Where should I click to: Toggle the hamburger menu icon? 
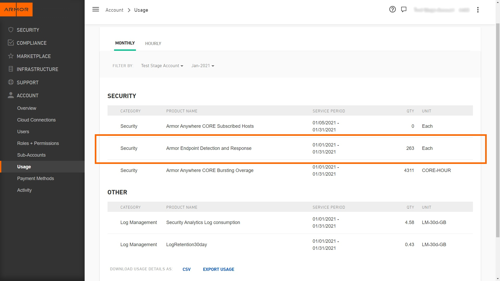click(96, 10)
